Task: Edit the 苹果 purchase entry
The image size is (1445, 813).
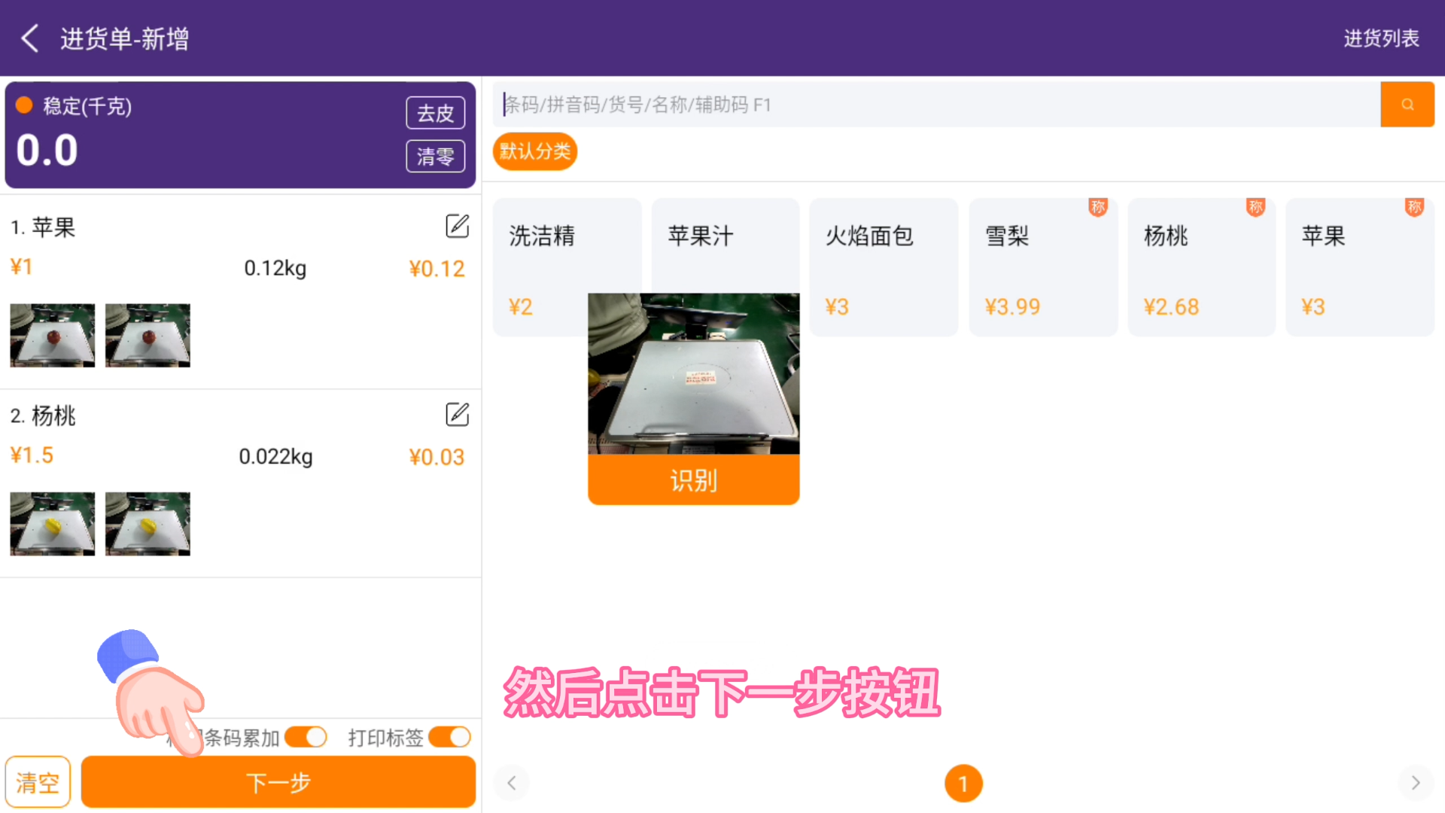Action: 457,226
